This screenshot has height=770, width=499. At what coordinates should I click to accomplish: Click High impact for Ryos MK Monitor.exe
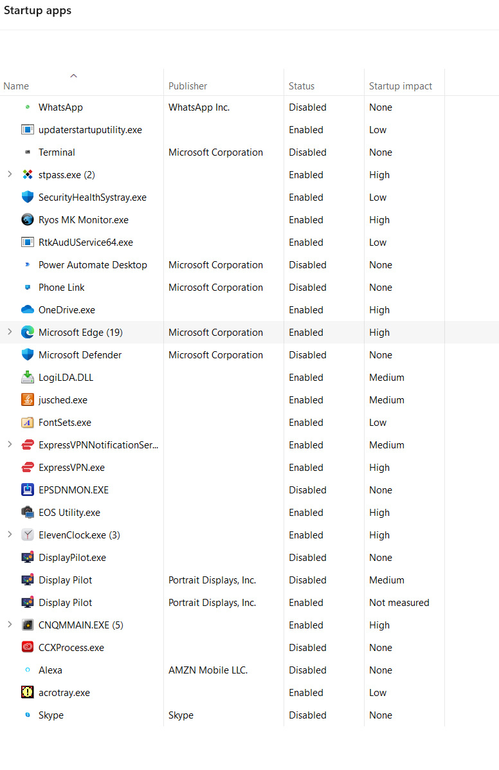click(379, 219)
